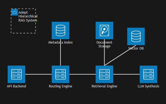The image size is (166, 104).
Task: Select the link between Routing Engine and Retrieval Engine
Action: pos(82,74)
